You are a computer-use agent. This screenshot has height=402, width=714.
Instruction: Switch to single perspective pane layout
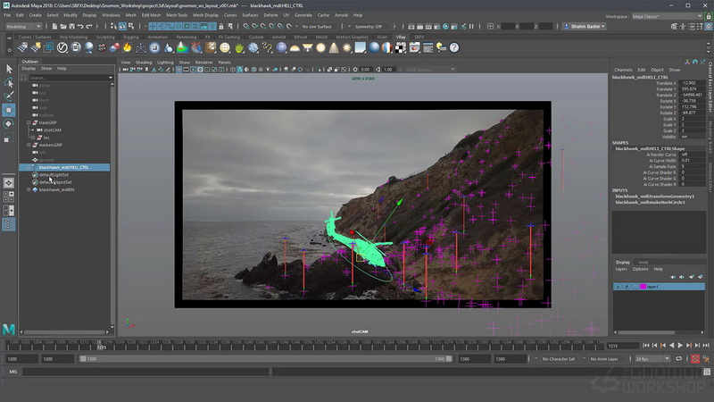pos(9,183)
